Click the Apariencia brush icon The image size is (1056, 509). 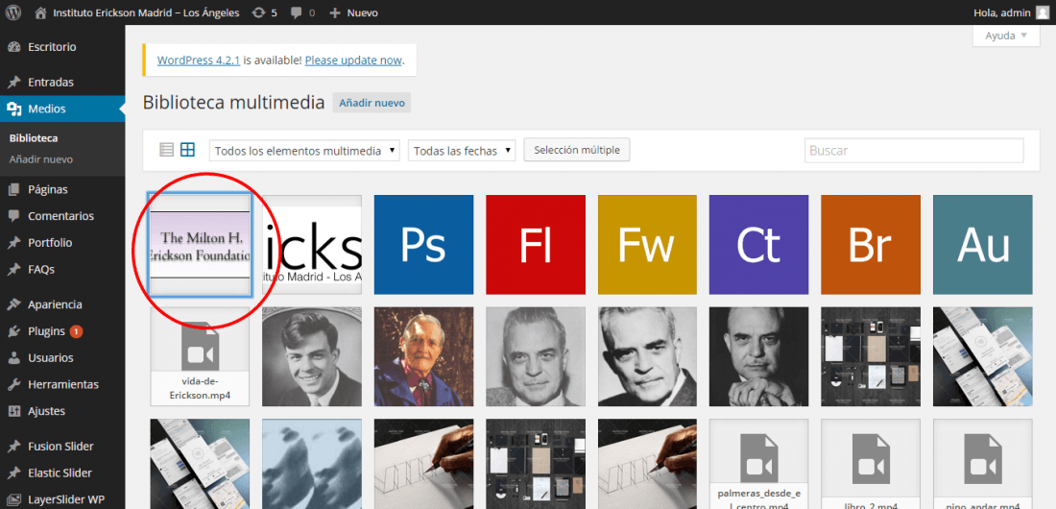click(13, 304)
